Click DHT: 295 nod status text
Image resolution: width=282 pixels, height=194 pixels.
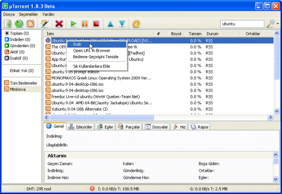[39, 189]
